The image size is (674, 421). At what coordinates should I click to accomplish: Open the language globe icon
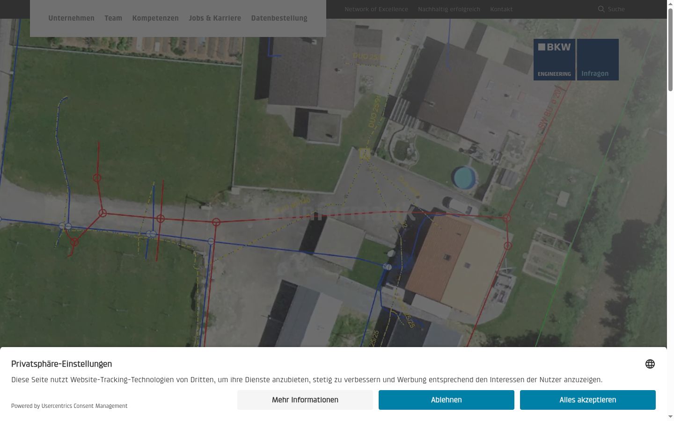650,364
